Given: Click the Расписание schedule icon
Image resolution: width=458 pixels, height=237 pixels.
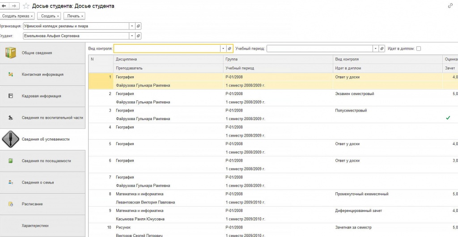Looking at the screenshot, I should (11, 204).
